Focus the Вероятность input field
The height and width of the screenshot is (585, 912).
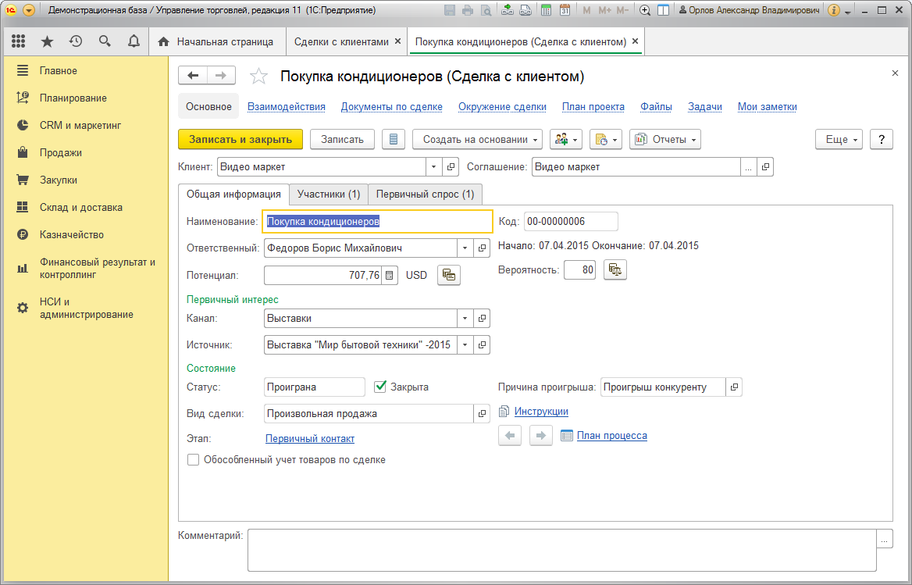pyautogui.click(x=580, y=269)
